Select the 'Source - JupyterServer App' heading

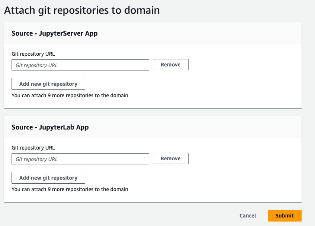(x=54, y=33)
